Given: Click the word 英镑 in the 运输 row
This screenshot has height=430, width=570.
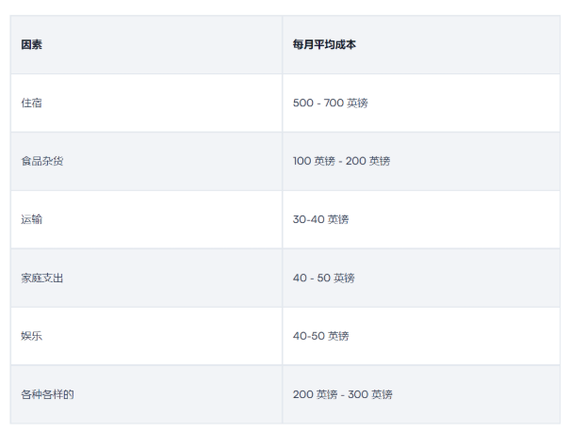Looking at the screenshot, I should click(x=338, y=219).
